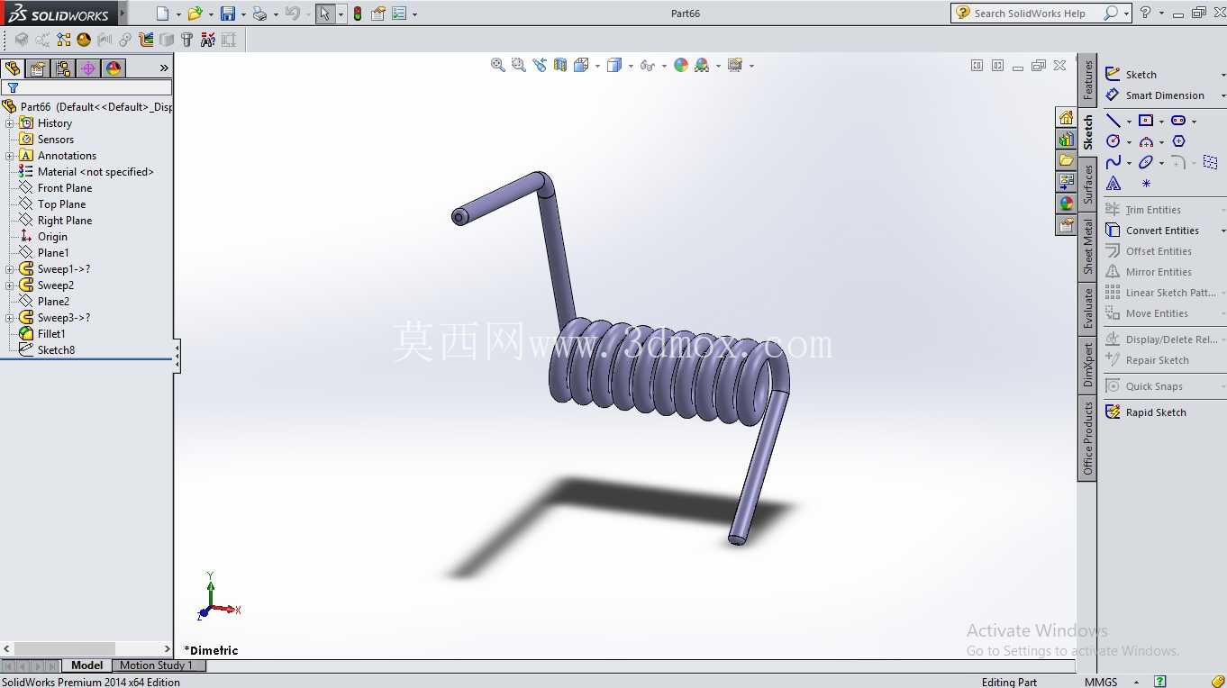This screenshot has height=688, width=1227.
Task: Toggle the Select cursor tool
Action: coord(325,14)
